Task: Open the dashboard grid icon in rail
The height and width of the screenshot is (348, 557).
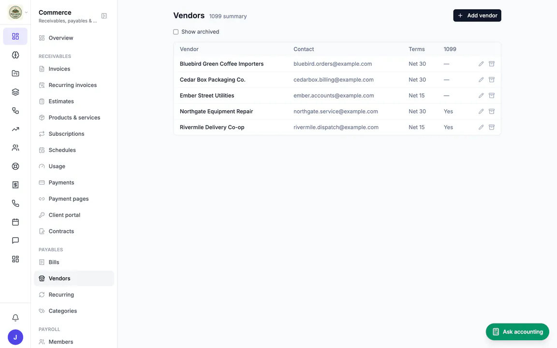Action: click(x=15, y=36)
